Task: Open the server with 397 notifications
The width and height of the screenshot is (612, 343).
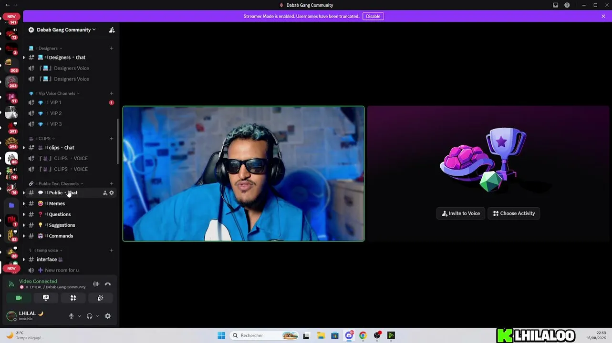Action: [11, 127]
